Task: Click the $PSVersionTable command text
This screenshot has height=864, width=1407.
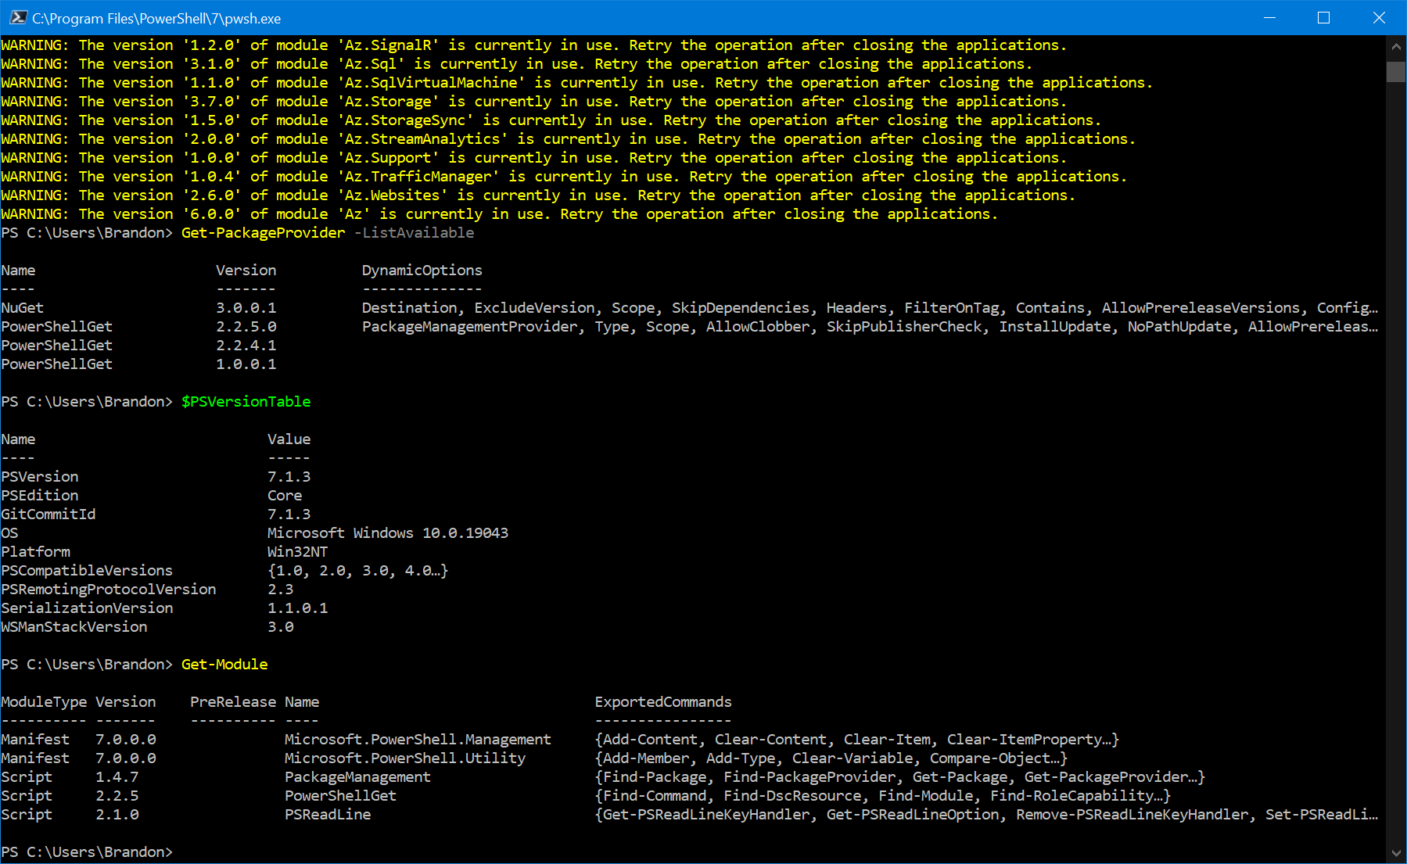Action: [x=246, y=401]
